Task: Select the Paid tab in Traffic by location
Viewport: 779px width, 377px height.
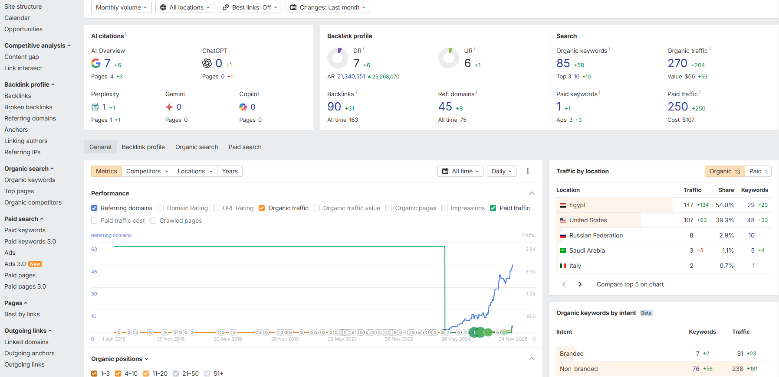Action: tap(758, 171)
